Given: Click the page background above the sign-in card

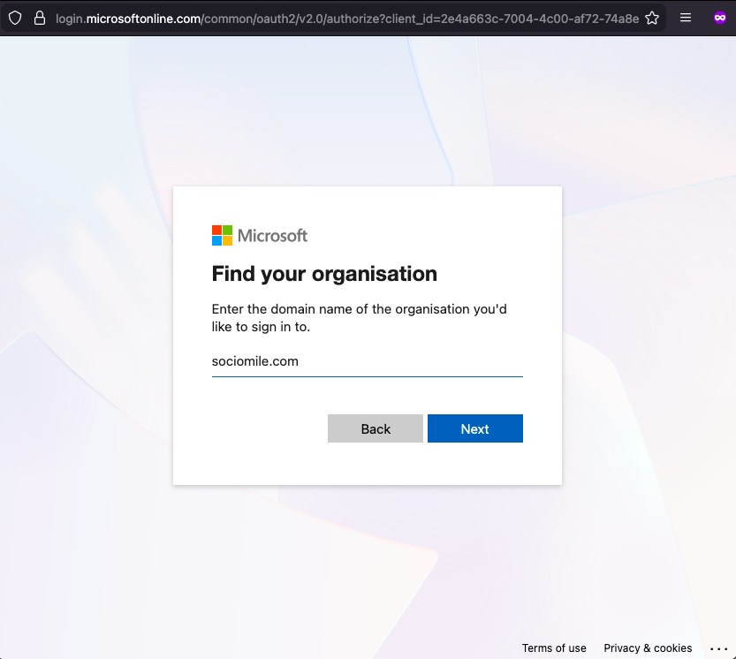Looking at the screenshot, I should pyautogui.click(x=367, y=115).
